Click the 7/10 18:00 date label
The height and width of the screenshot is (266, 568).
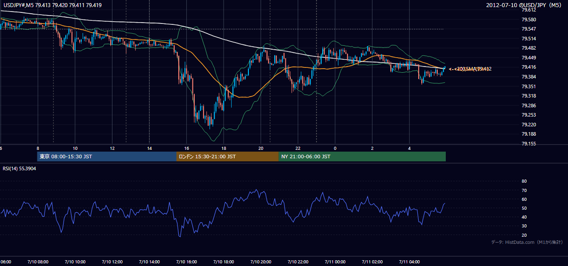224,262
